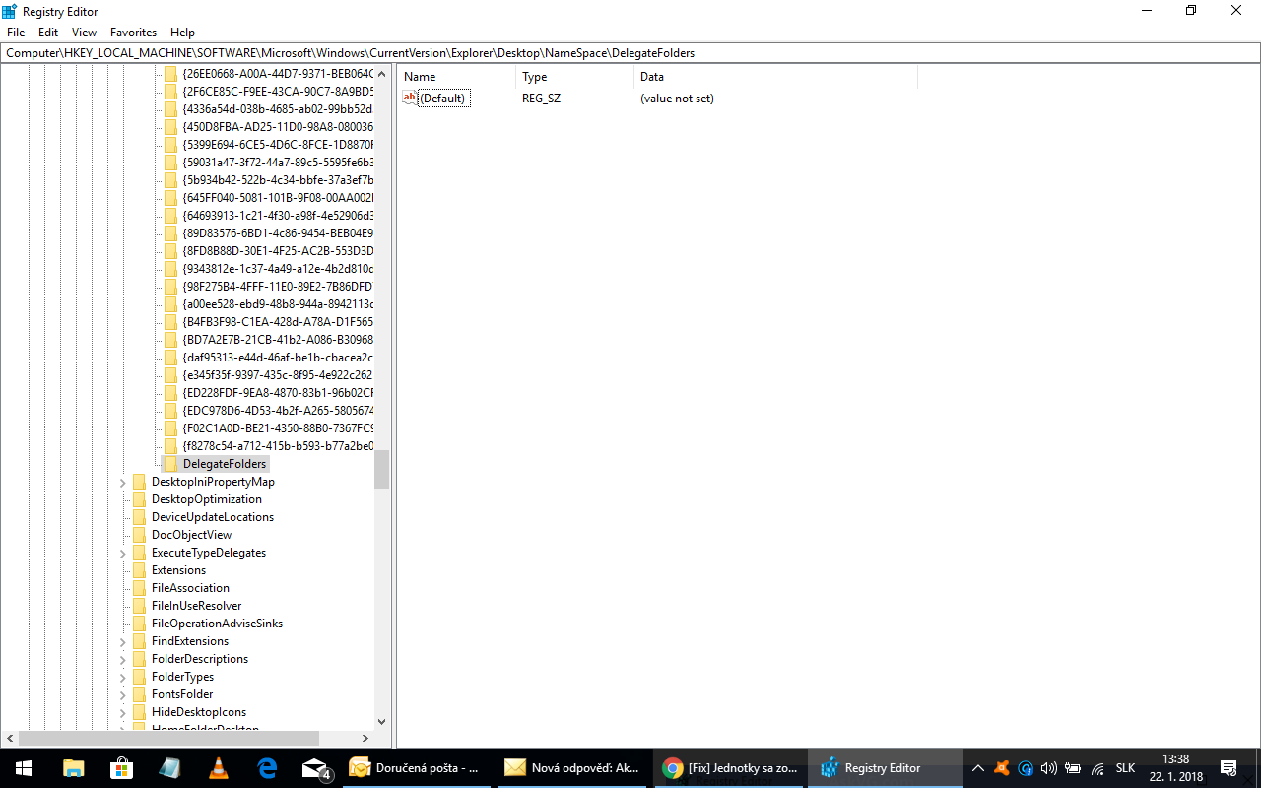Switch to Chrome [Fix] Jednotky taskbar window
The image size is (1261, 788).
[728, 768]
